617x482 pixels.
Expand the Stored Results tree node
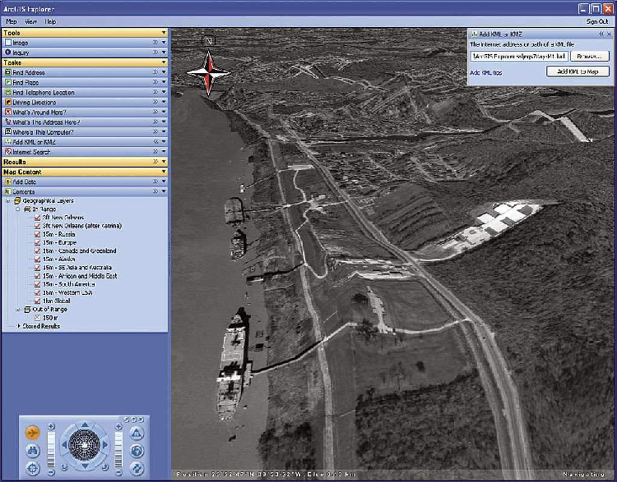[x=17, y=326]
